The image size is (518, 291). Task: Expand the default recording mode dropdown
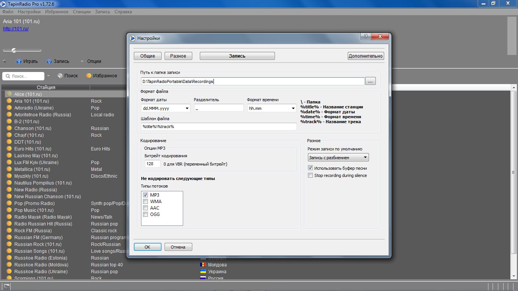338,157
